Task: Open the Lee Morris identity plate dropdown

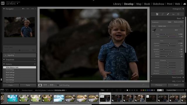Action: (x=18, y=4)
